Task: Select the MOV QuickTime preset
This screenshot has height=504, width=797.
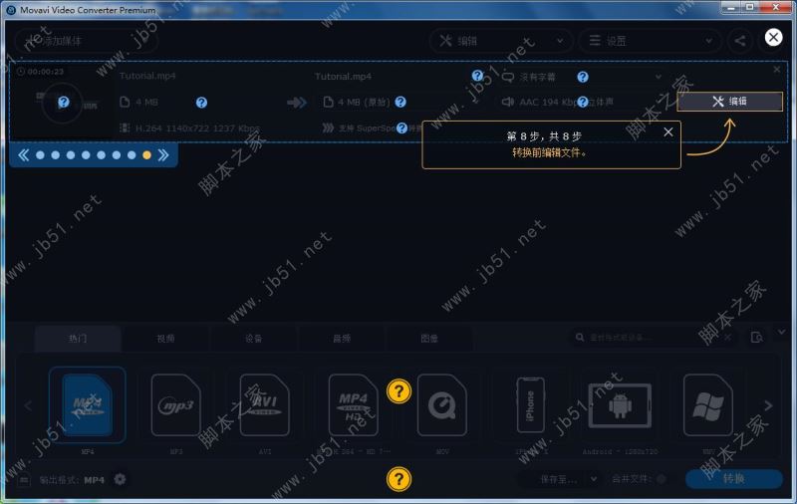Action: tap(441, 405)
